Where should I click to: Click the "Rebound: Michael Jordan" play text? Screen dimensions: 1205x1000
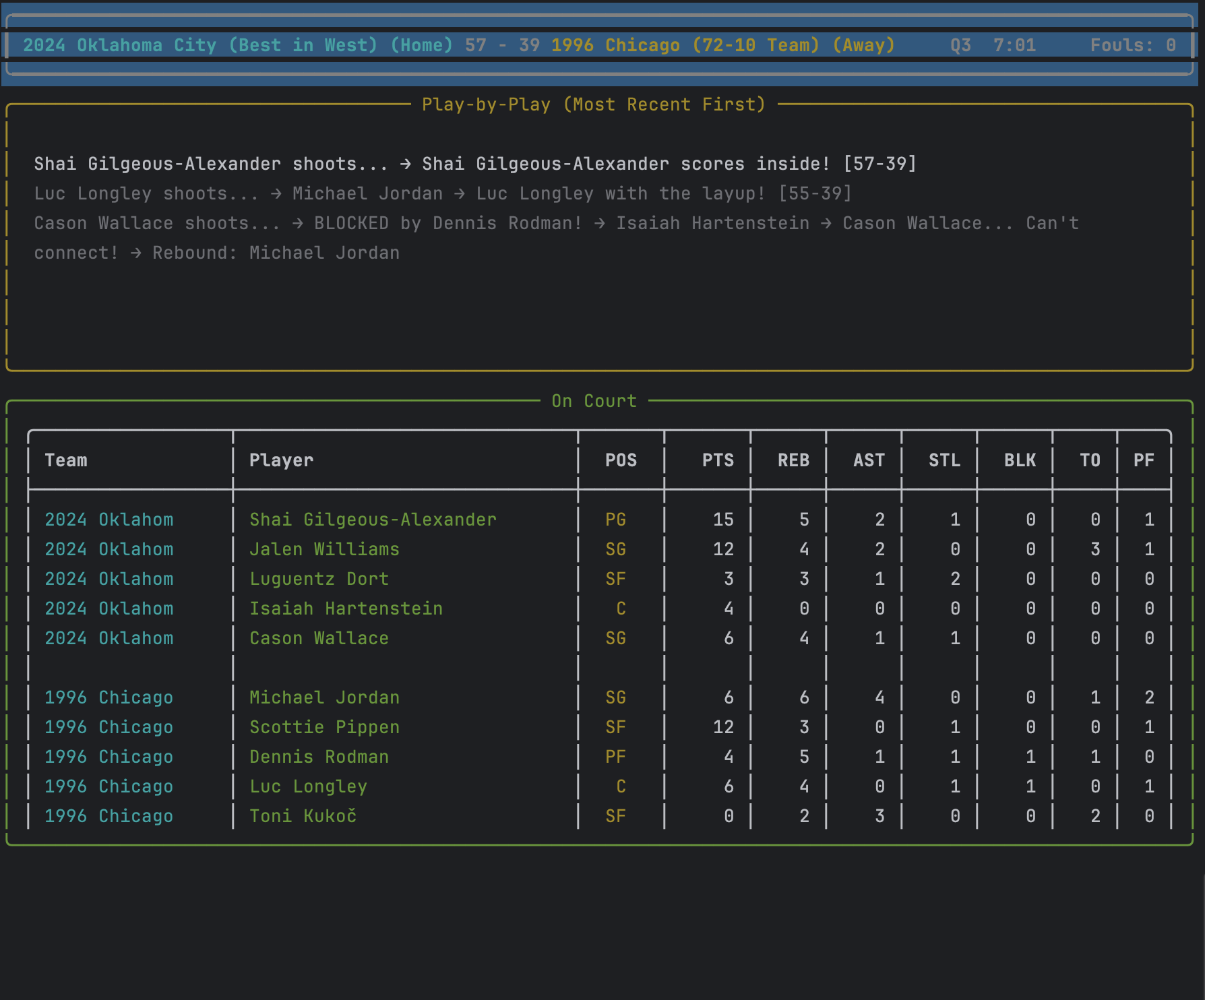pos(276,253)
